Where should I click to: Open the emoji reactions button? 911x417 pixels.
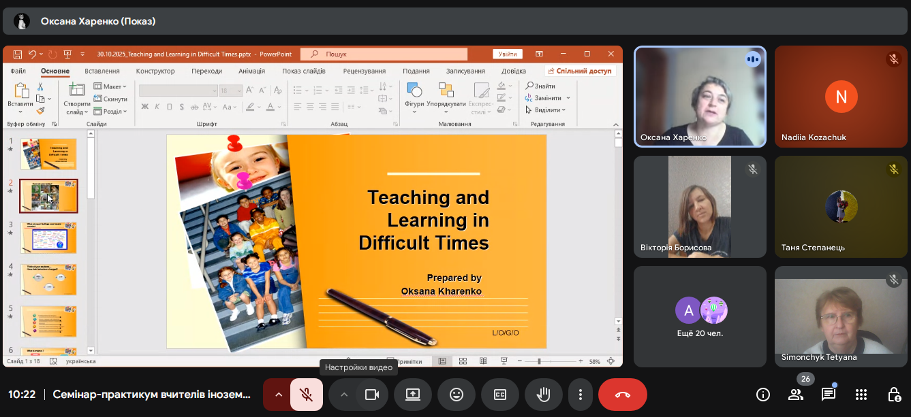point(457,395)
